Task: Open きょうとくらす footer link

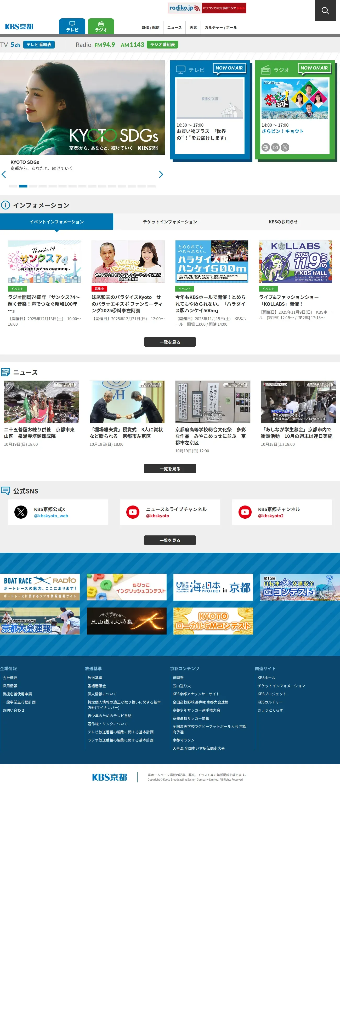Action: point(270,710)
